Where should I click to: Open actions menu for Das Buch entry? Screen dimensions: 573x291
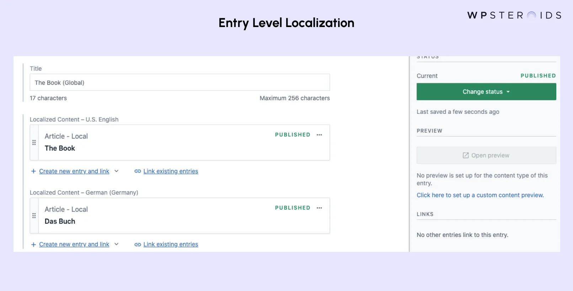pos(319,208)
